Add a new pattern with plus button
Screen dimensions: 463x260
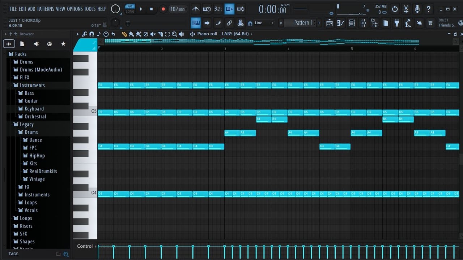click(319, 23)
